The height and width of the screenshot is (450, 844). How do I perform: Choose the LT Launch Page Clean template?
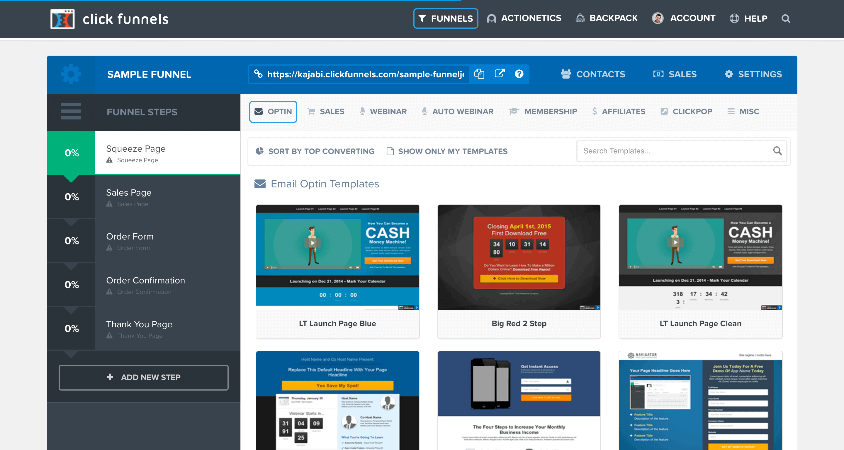700,272
